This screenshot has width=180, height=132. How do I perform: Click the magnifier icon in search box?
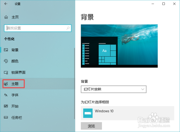click(68, 28)
